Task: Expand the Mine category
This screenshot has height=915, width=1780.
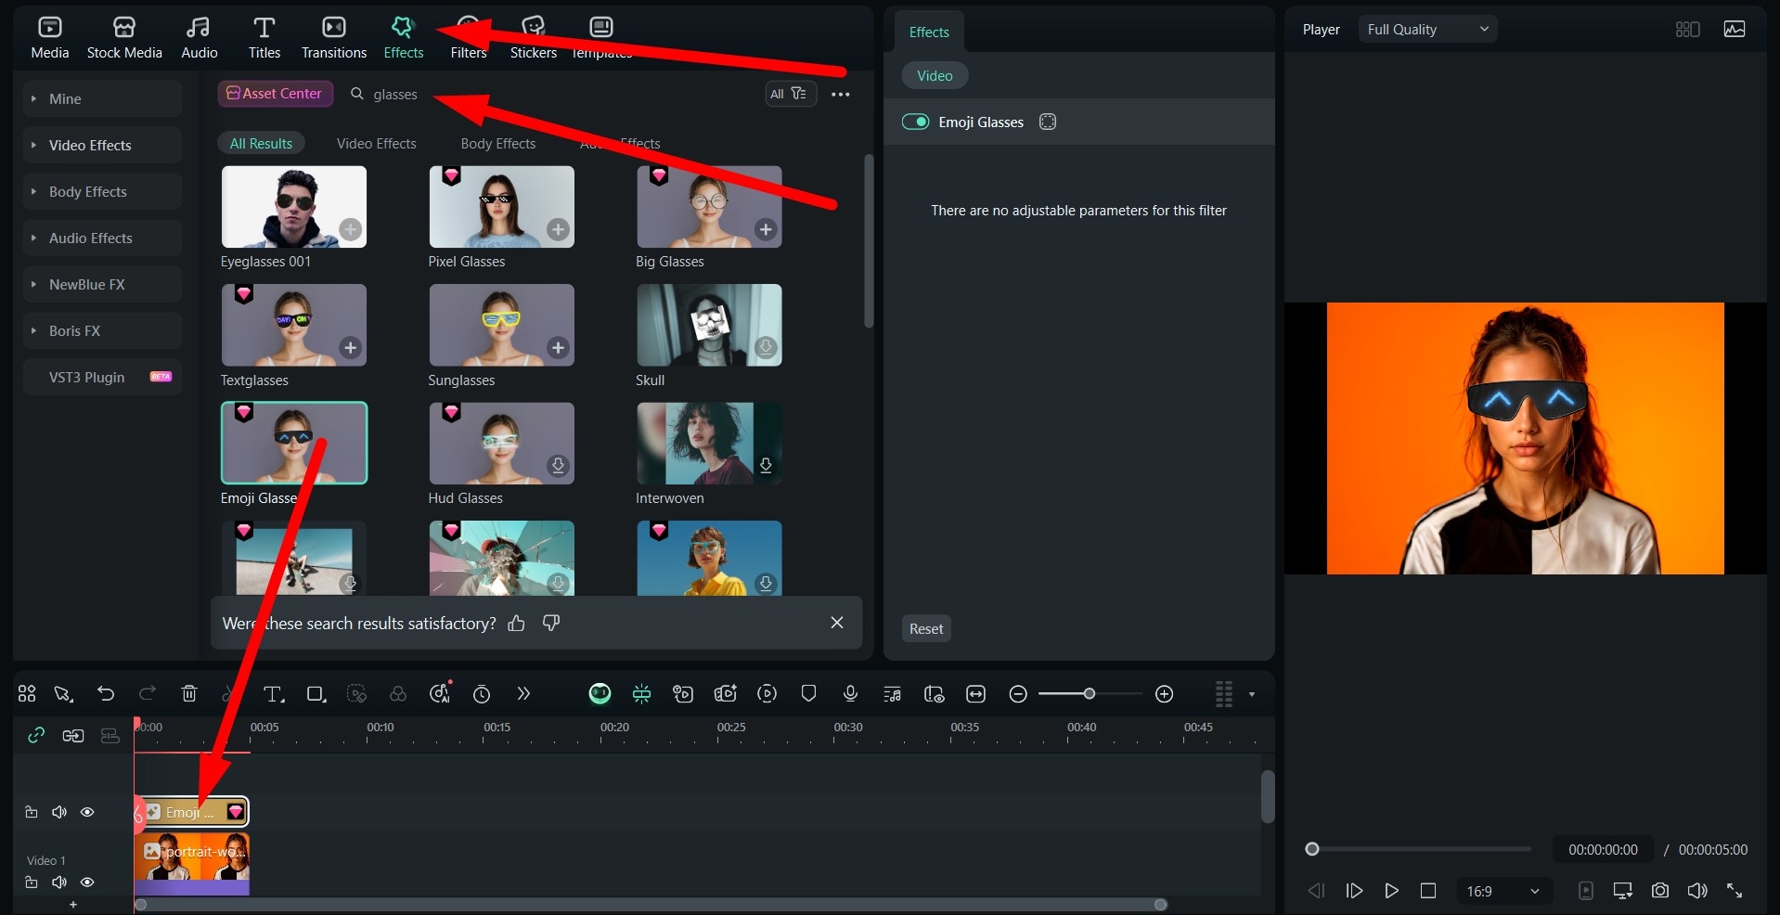Action: [102, 98]
